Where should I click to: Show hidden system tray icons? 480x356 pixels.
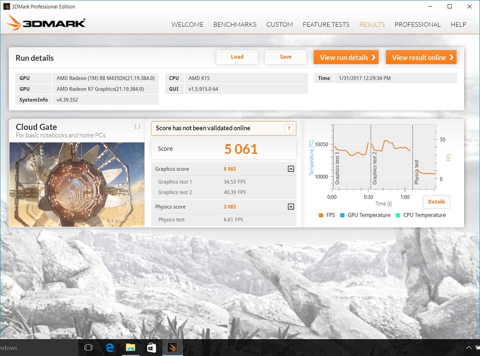tap(469, 348)
